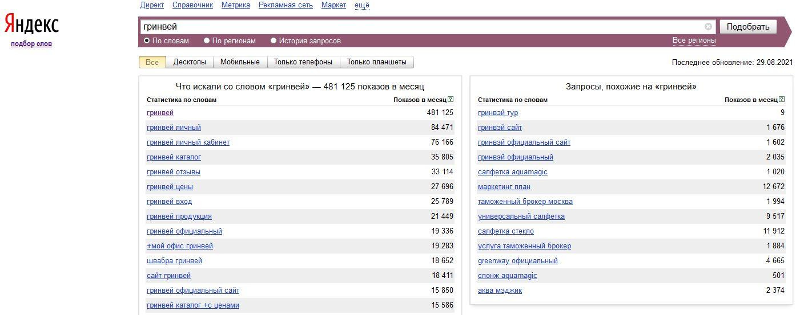Open the аква мэджик link
The width and height of the screenshot is (804, 315).
click(x=500, y=291)
